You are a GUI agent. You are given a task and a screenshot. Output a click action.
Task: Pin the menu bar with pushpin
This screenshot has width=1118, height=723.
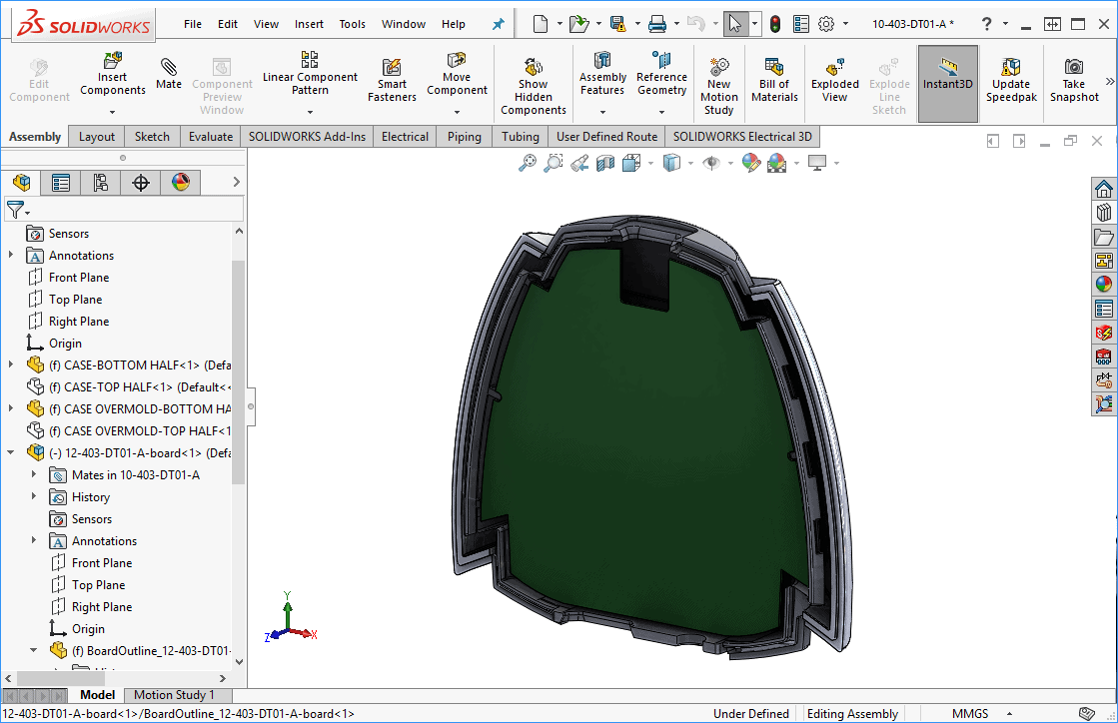[499, 24]
